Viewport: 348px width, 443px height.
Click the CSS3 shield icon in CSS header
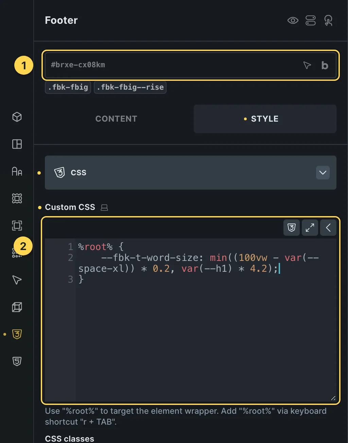click(x=59, y=173)
